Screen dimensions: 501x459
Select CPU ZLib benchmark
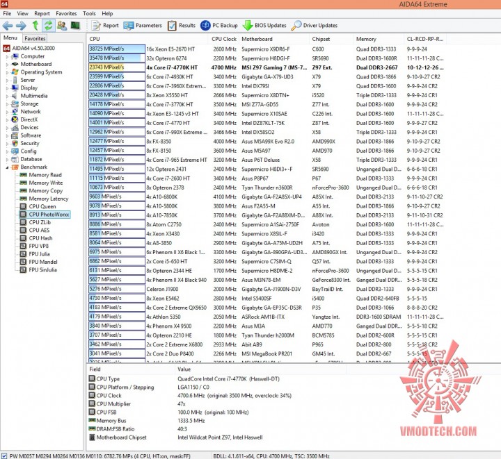(x=35, y=222)
